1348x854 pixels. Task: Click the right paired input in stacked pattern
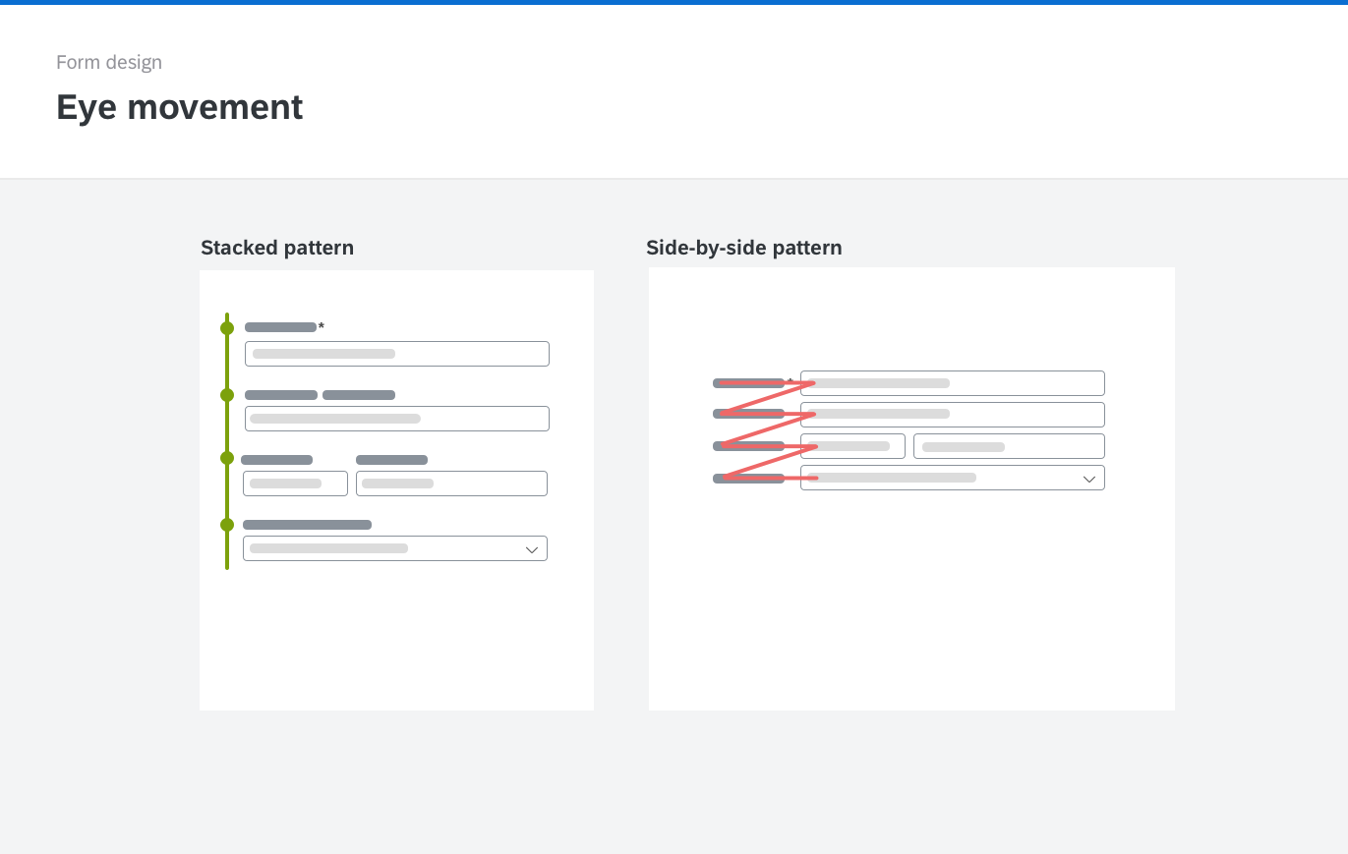451,484
